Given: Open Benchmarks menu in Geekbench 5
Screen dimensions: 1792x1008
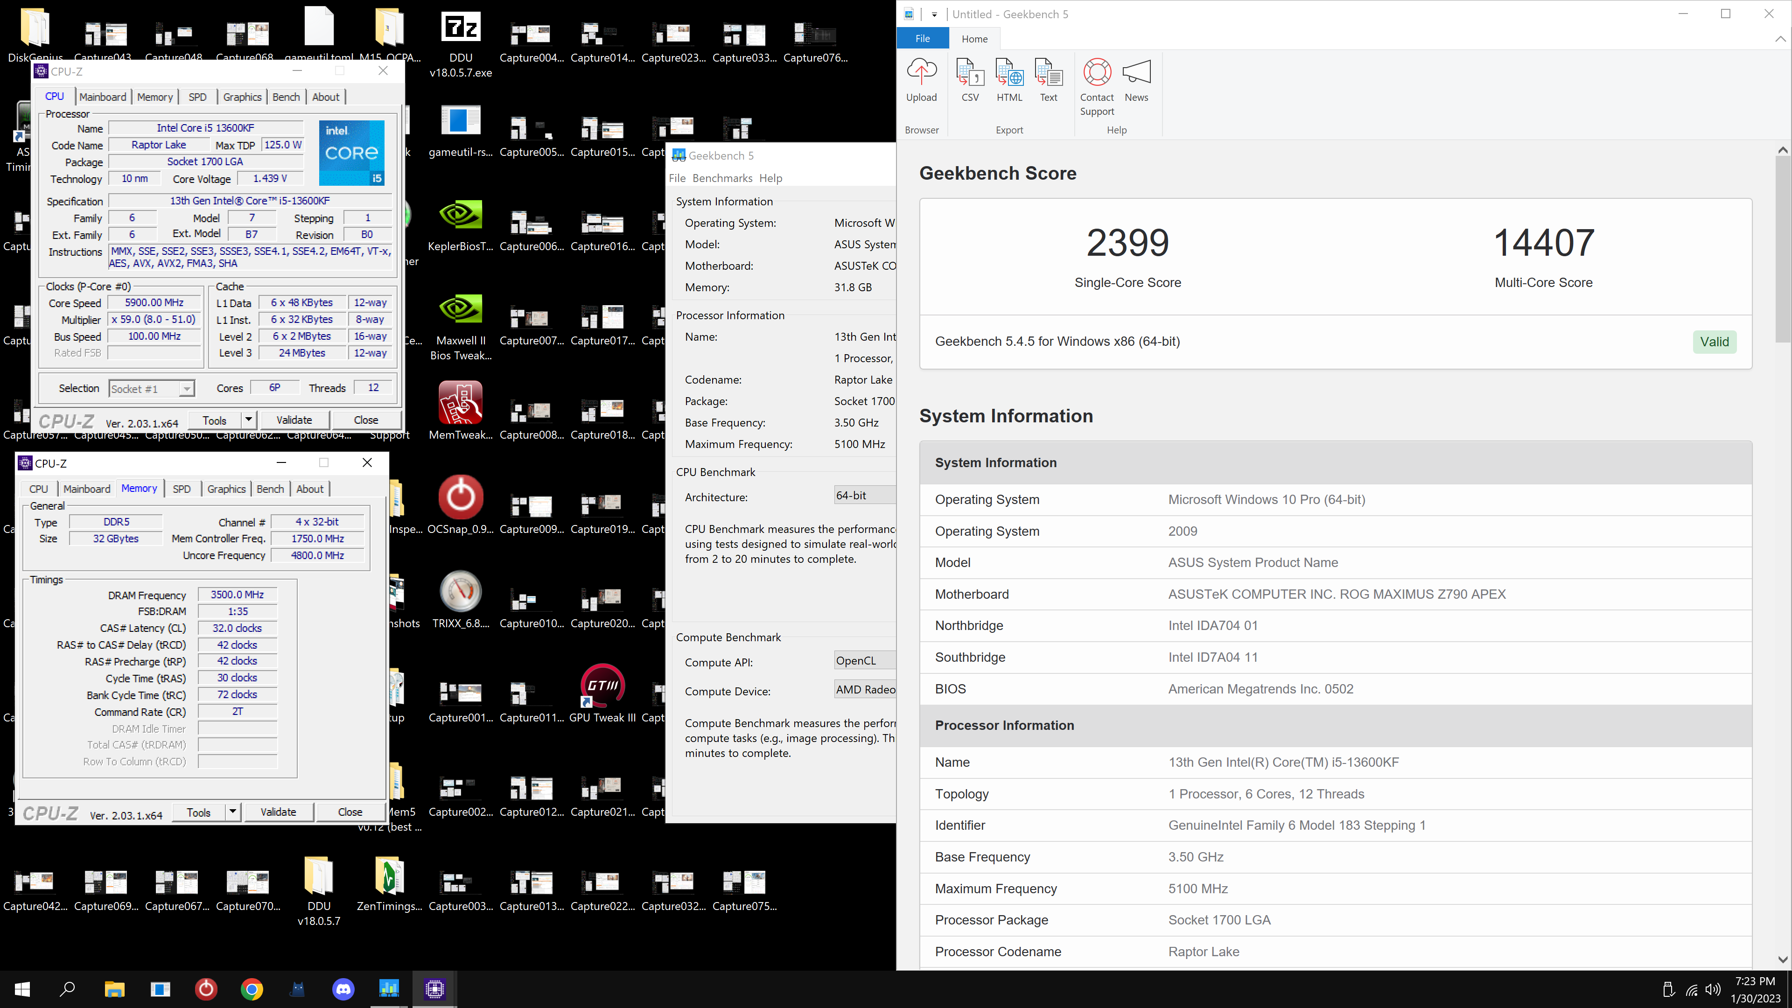Looking at the screenshot, I should tap(722, 178).
